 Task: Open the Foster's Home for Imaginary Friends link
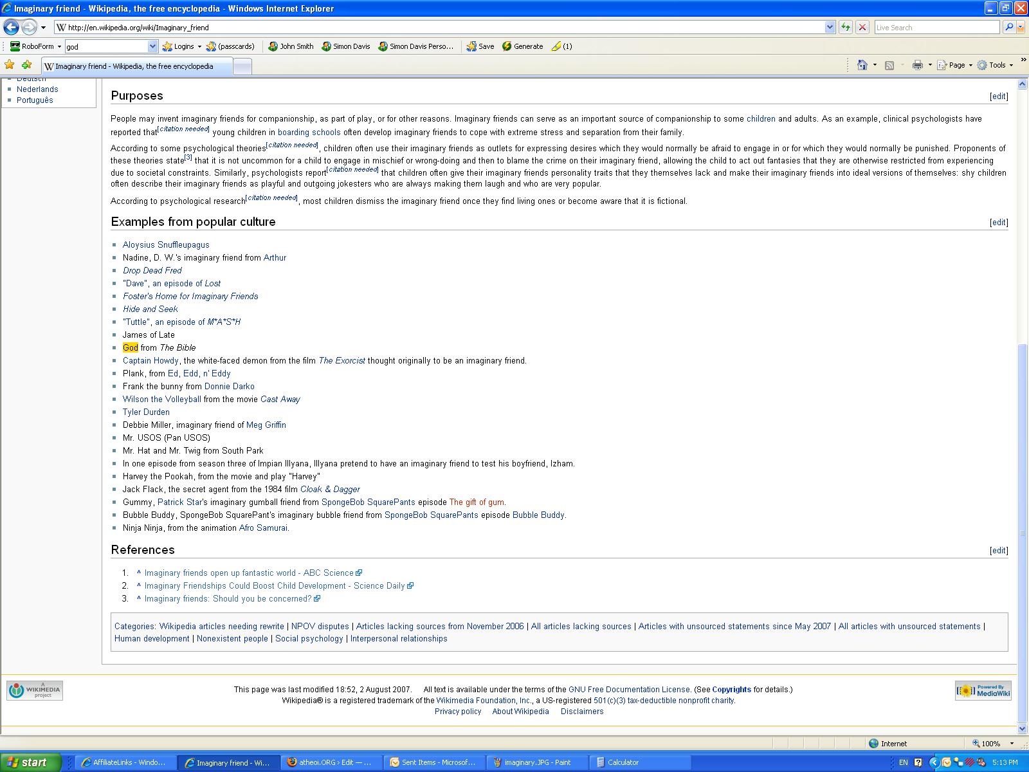(x=190, y=296)
